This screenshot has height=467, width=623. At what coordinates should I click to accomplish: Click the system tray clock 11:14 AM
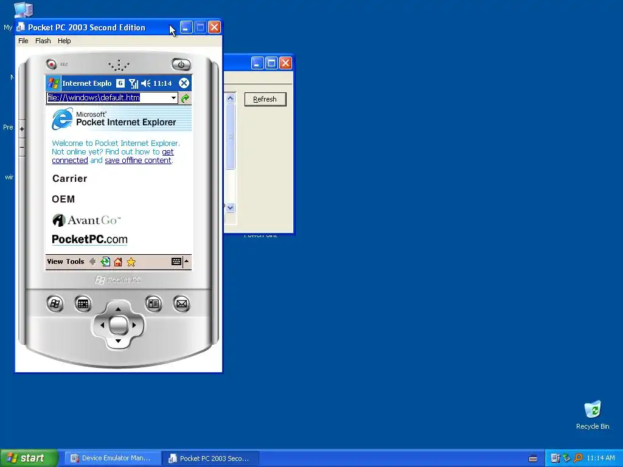coord(600,458)
